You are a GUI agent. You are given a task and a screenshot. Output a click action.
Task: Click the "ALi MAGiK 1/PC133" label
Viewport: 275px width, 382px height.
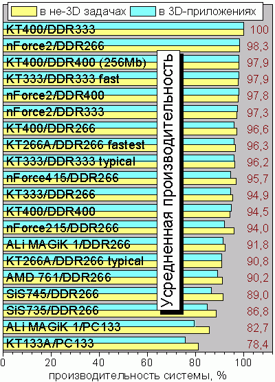tap(63, 327)
